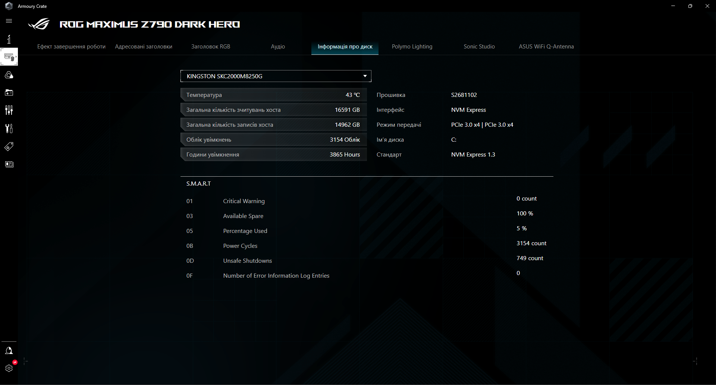The image size is (716, 385).
Task: Open the Devices section in the sidebar
Action: point(9,57)
